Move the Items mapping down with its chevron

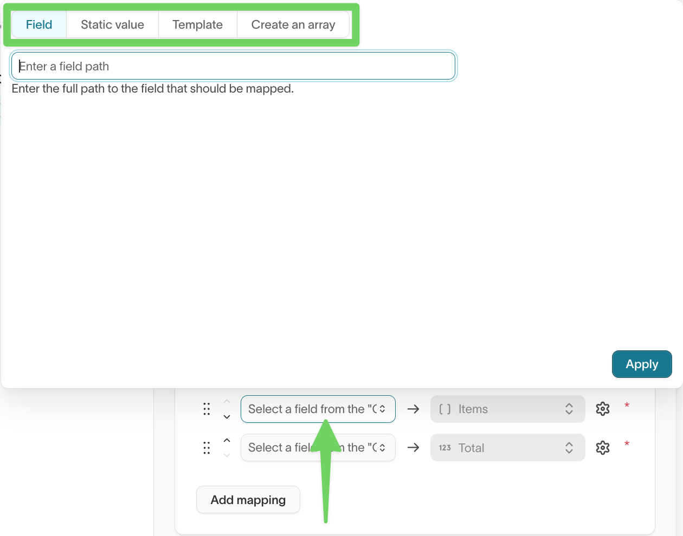[227, 416]
